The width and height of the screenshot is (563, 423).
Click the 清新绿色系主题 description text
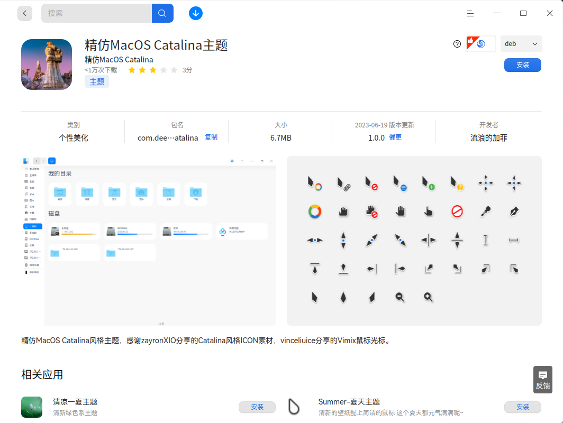click(x=75, y=412)
